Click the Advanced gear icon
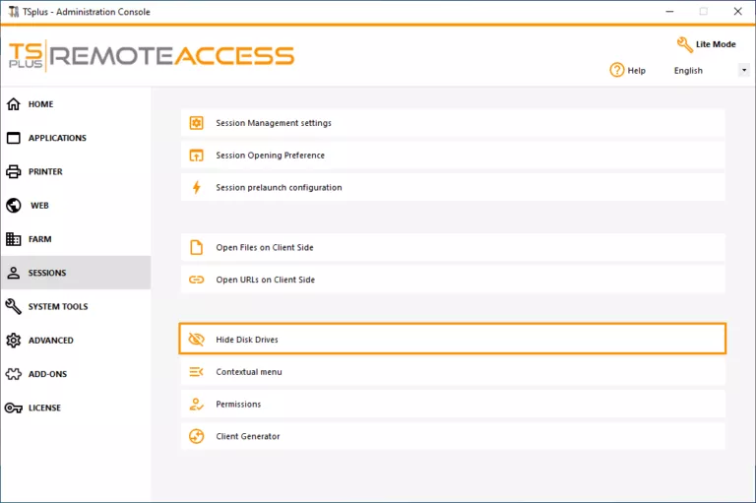The image size is (756, 503). [14, 341]
